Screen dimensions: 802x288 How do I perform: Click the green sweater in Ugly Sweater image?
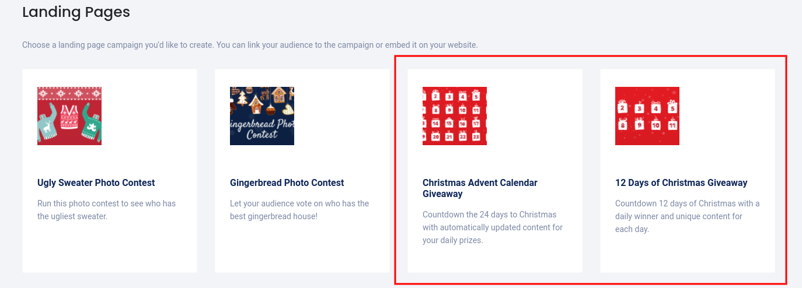[x=92, y=124]
